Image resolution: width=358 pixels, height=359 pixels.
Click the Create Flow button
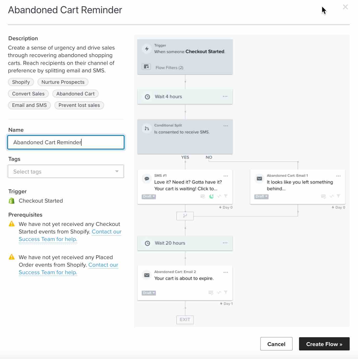[x=324, y=344]
